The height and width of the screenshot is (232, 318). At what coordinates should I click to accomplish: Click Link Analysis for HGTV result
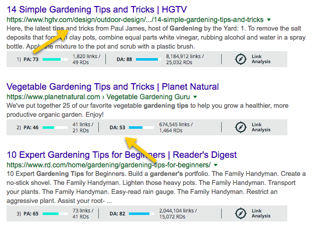tap(261, 59)
